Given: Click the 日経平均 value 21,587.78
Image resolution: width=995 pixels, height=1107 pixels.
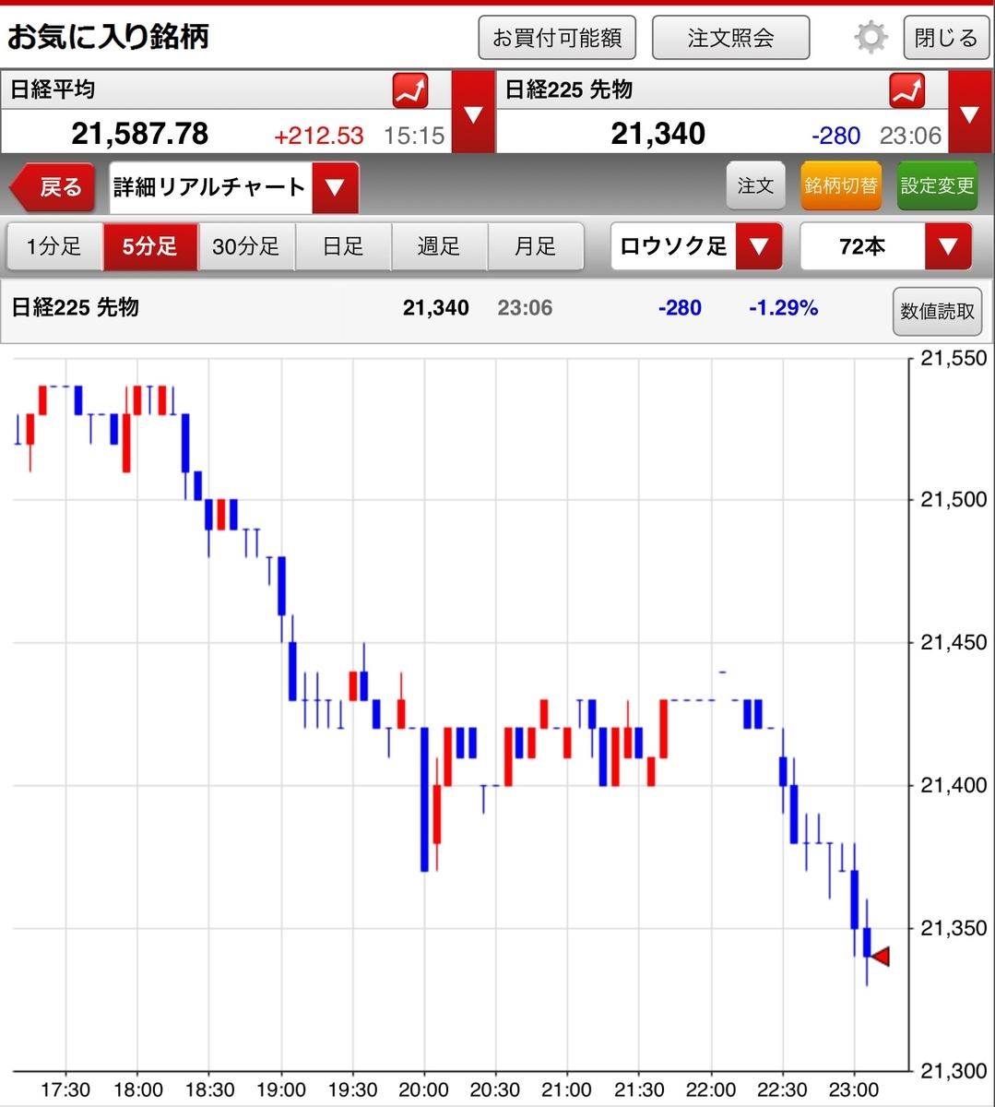Looking at the screenshot, I should point(140,134).
